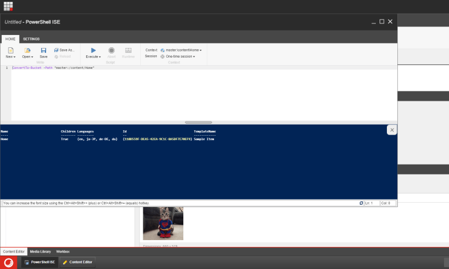The height and width of the screenshot is (269, 449).
Task: Click inside the script editor line
Action: (x=185, y=68)
